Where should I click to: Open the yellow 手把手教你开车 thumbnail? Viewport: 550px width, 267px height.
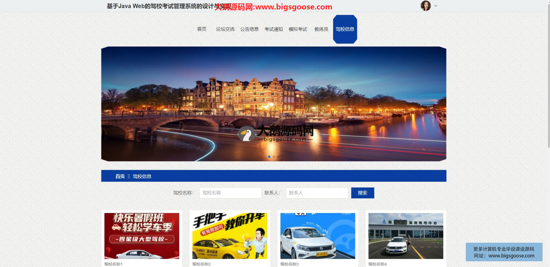230,236
